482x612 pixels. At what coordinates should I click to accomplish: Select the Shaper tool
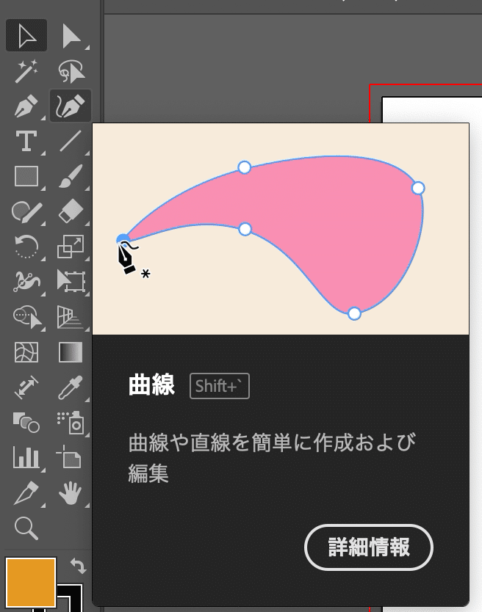pyautogui.click(x=26, y=211)
